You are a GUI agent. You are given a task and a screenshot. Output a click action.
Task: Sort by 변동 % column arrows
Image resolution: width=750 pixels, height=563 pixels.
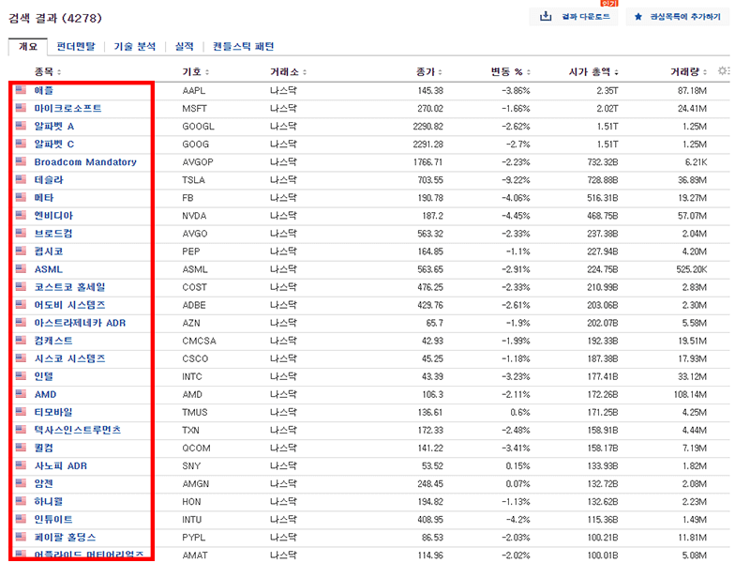click(x=529, y=72)
